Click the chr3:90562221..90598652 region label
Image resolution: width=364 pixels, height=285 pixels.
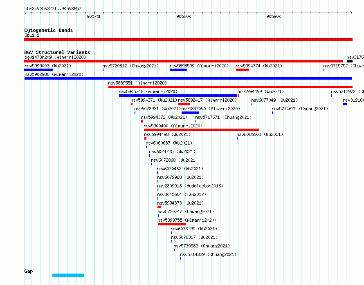click(53, 9)
